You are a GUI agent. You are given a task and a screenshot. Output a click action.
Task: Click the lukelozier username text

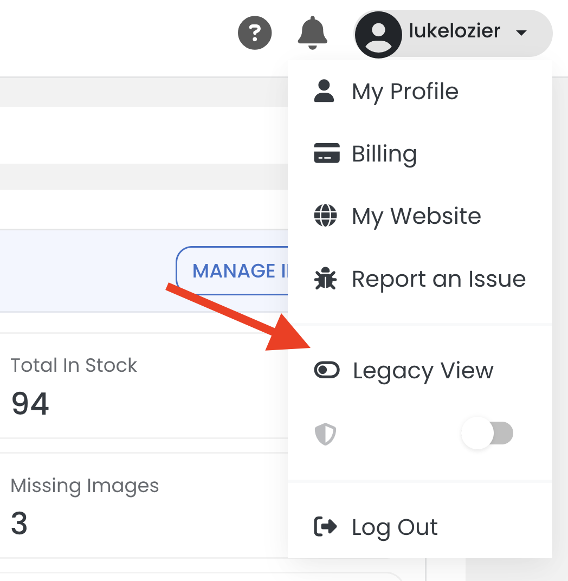click(x=454, y=31)
